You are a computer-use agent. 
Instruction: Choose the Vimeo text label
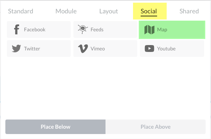point(98,48)
